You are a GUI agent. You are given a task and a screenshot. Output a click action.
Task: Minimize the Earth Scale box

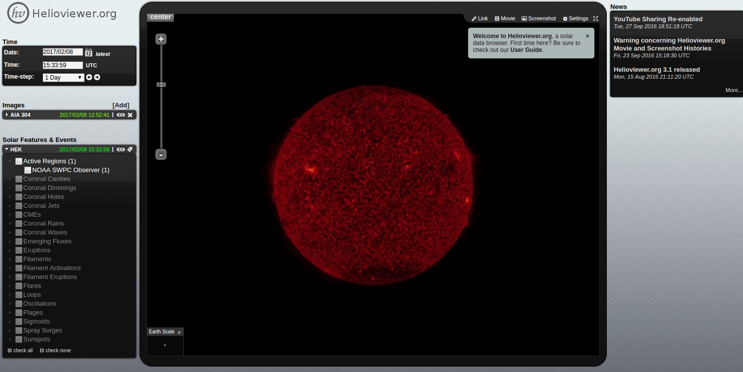pyautogui.click(x=179, y=332)
